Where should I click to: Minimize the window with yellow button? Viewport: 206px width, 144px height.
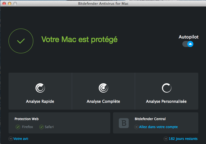pos(10,4)
